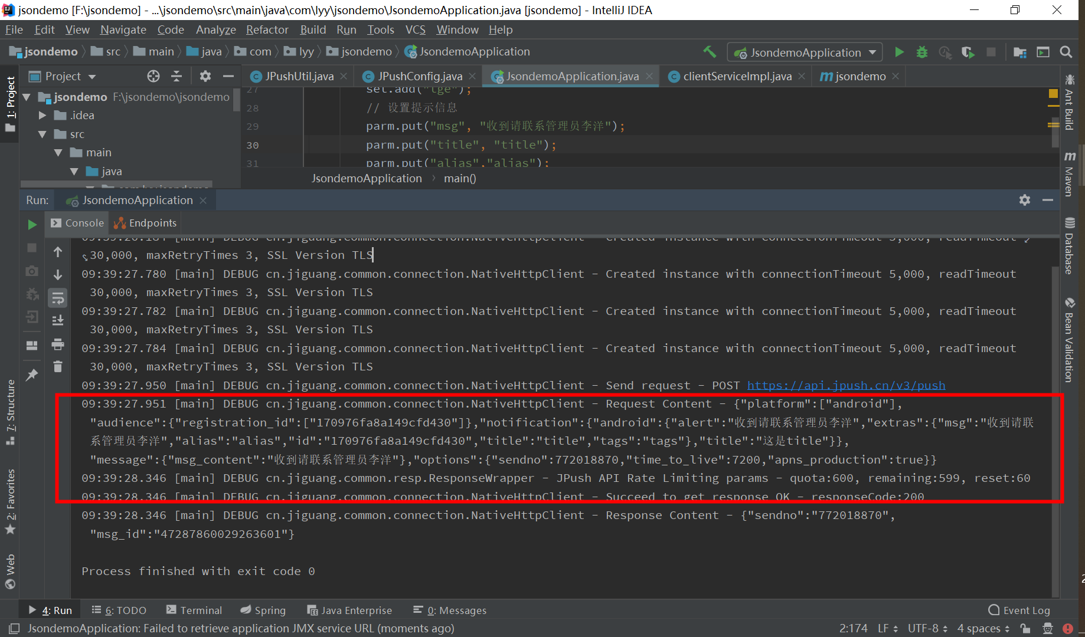The height and width of the screenshot is (637, 1085).
Task: Toggle scroll to end of console
Action: tap(58, 321)
